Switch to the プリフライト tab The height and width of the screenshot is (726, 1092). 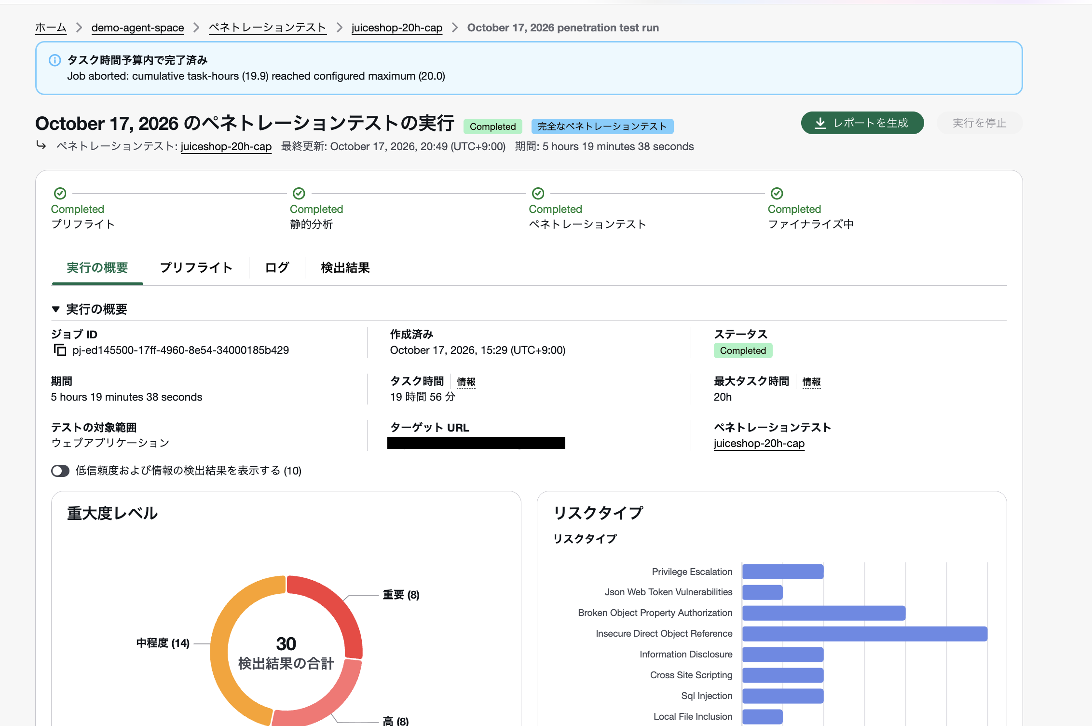tap(196, 268)
